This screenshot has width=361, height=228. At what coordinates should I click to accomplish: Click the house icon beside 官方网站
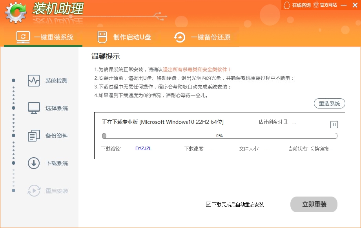point(316,5)
